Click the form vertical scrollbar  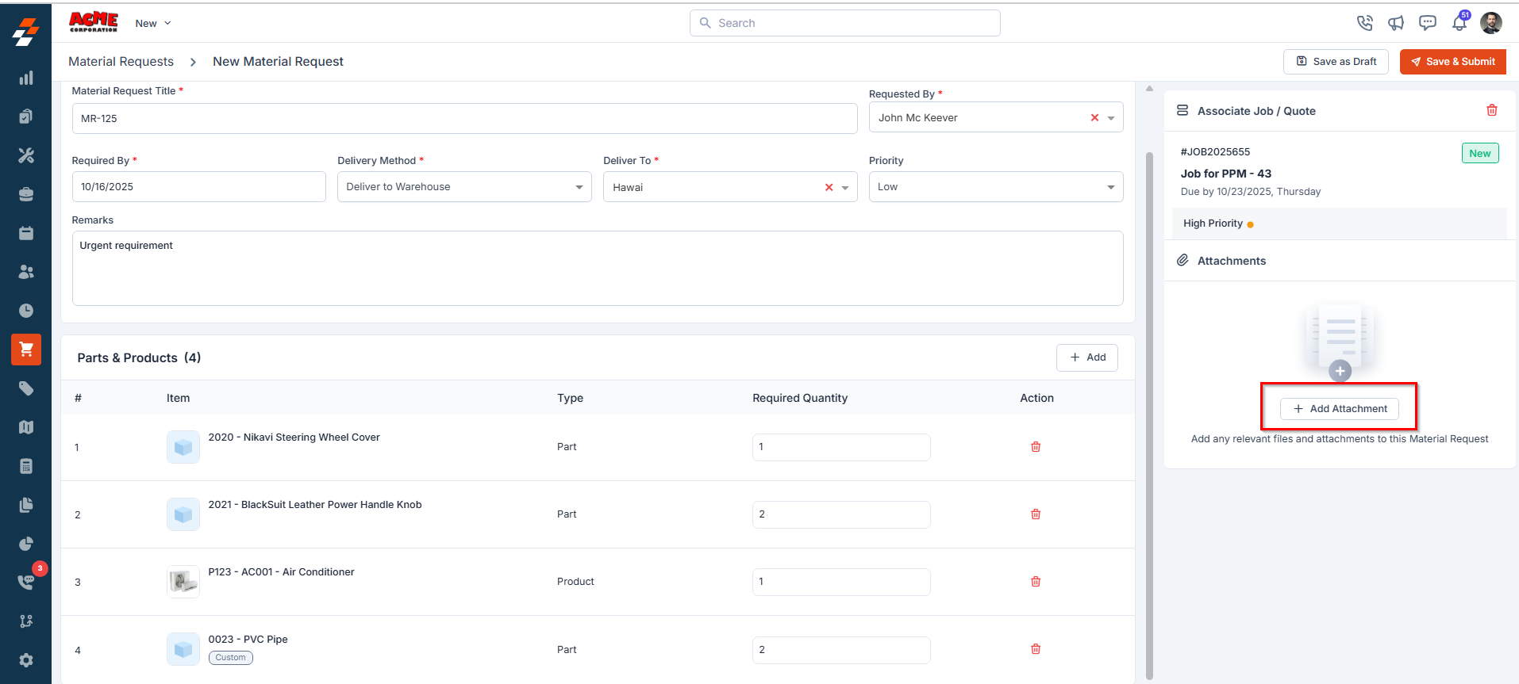(x=1149, y=415)
